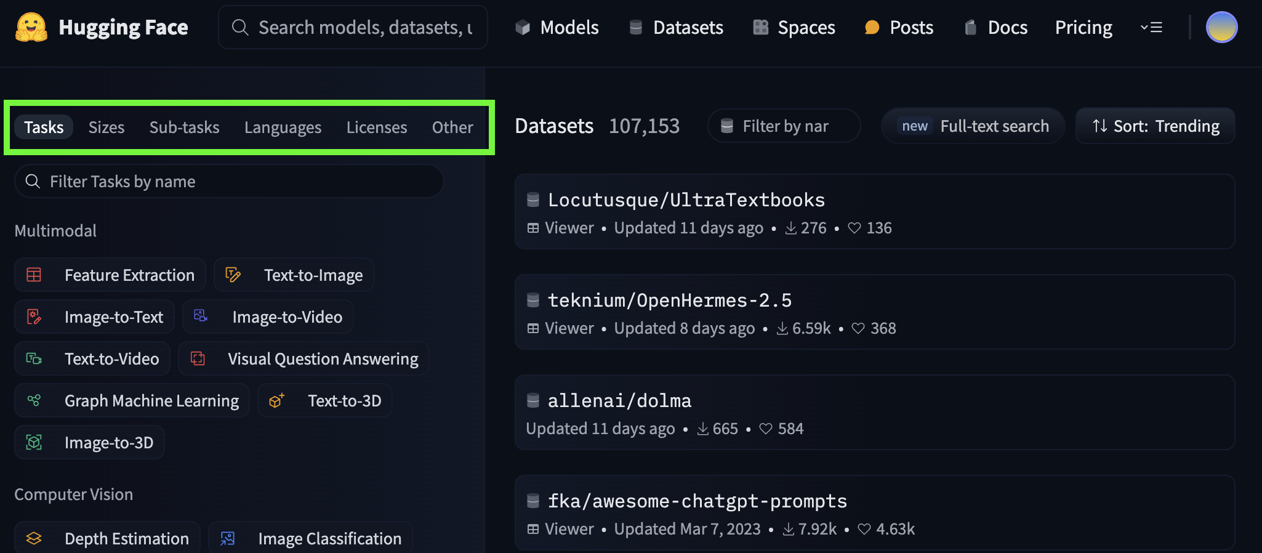Screen dimensions: 1262x553
Task: Click the Datasets database icon in navbar
Action: 636,27
